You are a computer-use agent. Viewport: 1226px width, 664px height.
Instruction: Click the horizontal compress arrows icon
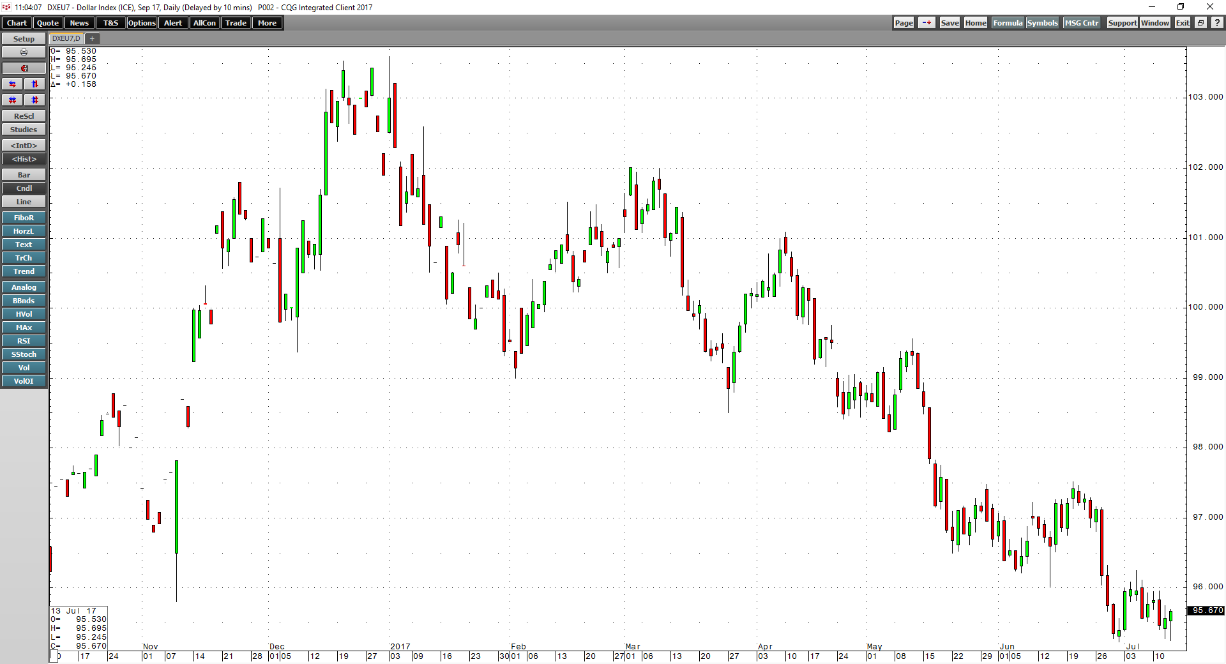[x=12, y=100]
